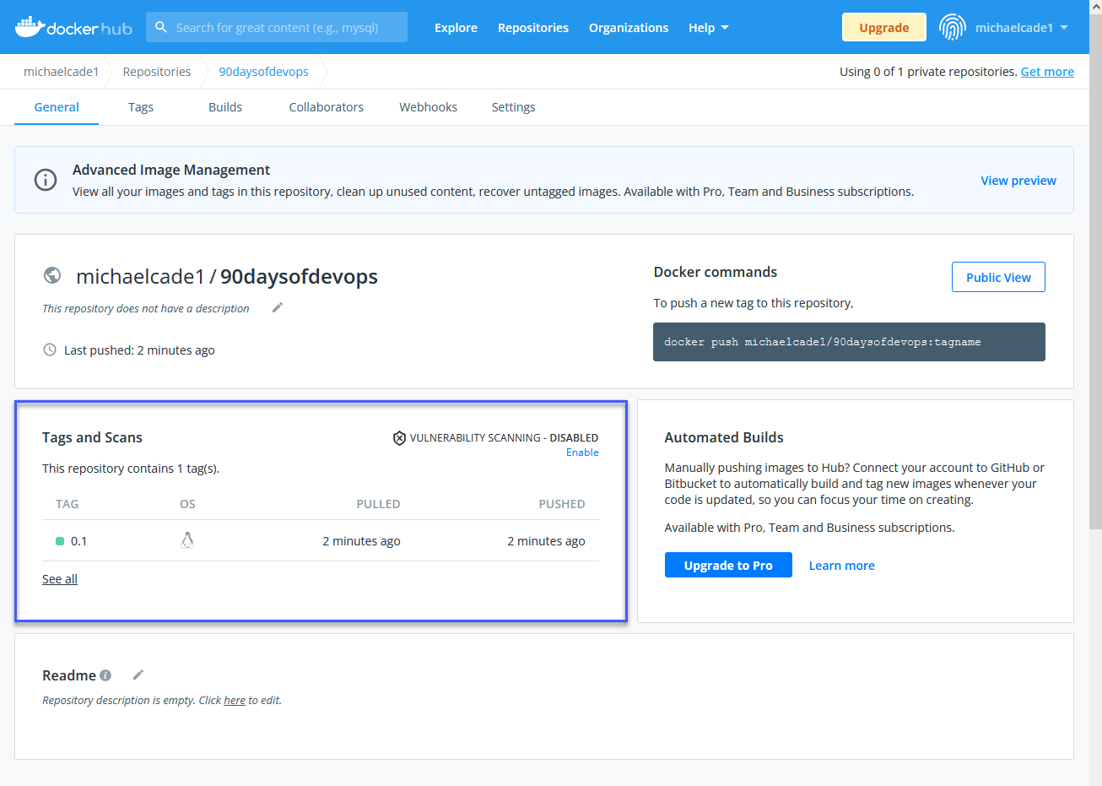Enable vulnerability scanning
This screenshot has width=1102, height=786.
tap(582, 453)
